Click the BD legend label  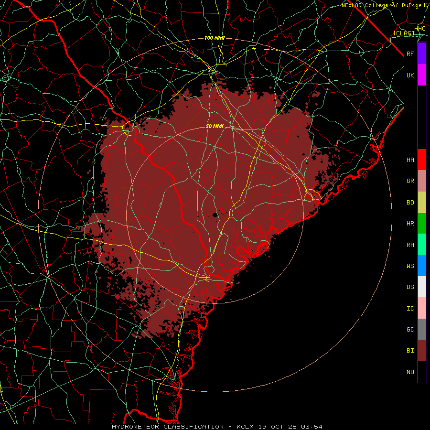pyautogui.click(x=410, y=203)
